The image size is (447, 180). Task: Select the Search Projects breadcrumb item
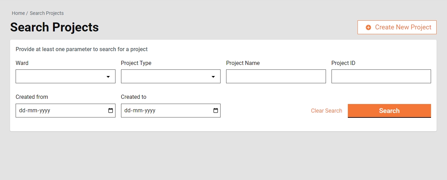[x=47, y=13]
